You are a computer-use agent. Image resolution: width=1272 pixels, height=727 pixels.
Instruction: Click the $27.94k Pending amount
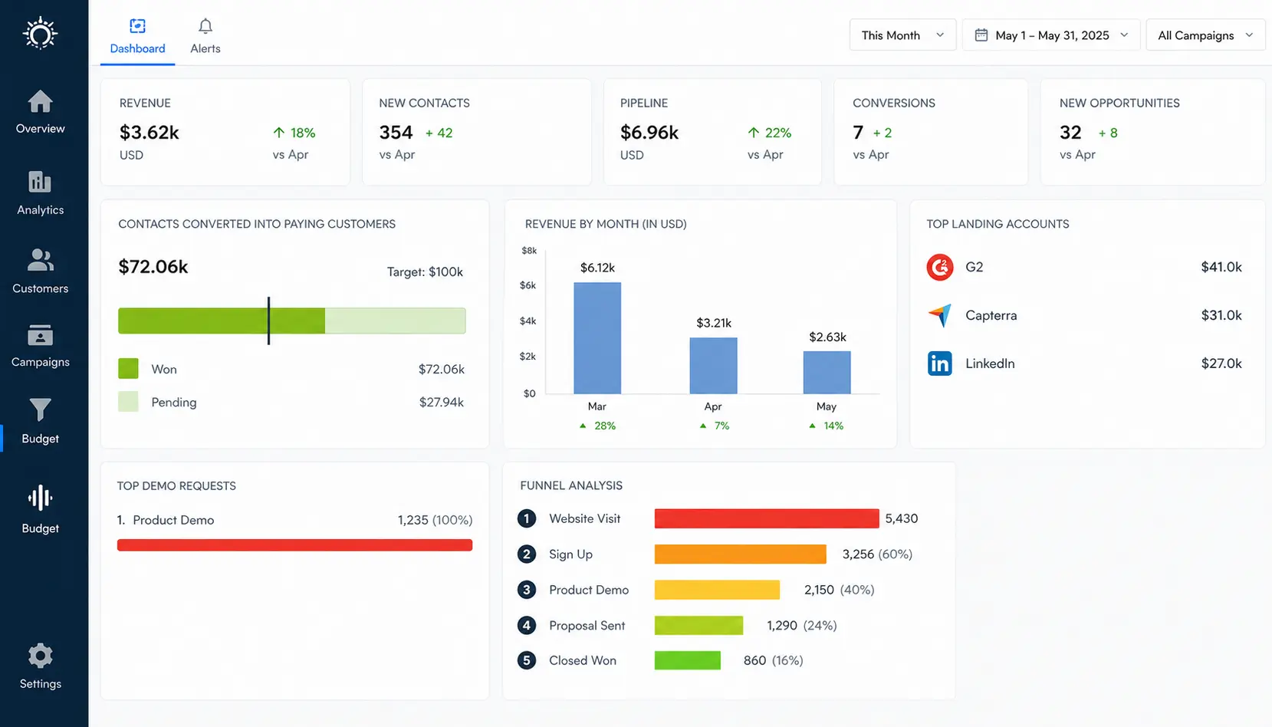click(x=442, y=402)
